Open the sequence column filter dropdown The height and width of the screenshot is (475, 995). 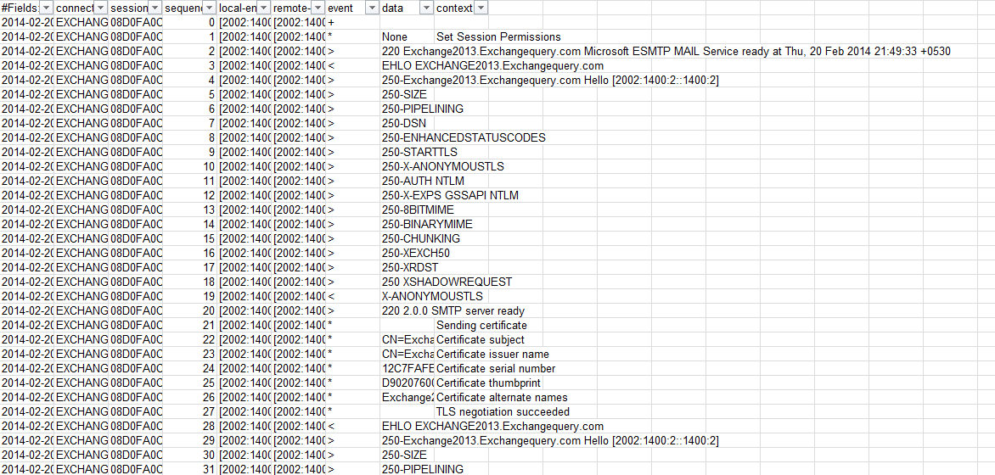210,8
